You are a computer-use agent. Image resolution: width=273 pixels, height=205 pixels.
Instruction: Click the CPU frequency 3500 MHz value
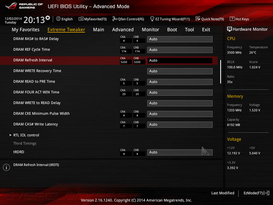click(234, 53)
